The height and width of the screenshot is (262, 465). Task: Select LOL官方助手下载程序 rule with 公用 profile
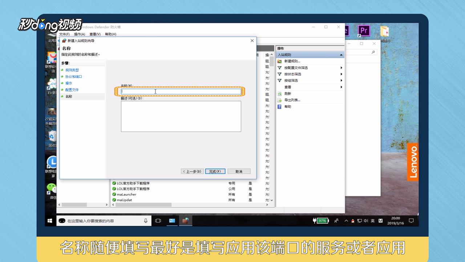coord(190,189)
